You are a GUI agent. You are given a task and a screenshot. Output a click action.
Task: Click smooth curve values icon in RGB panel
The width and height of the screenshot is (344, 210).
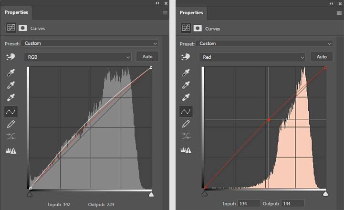(x=11, y=136)
